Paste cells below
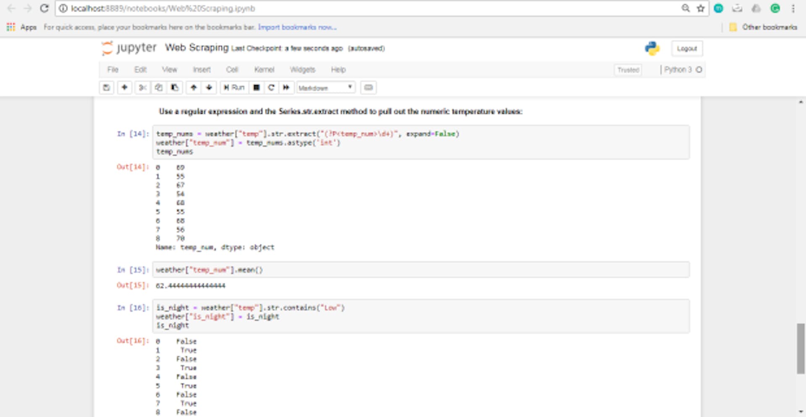Viewport: 806px width, 417px height. point(175,88)
